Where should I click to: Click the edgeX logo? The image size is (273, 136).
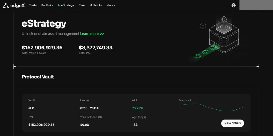coord(14,6)
